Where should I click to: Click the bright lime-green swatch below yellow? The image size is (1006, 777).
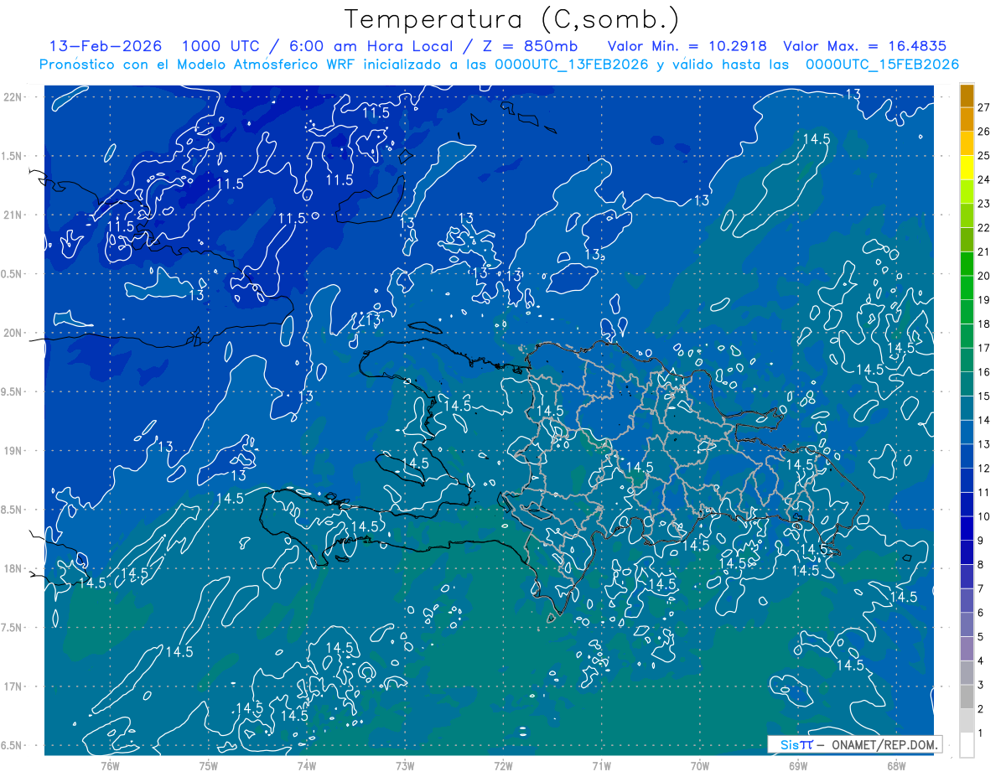tap(967, 192)
